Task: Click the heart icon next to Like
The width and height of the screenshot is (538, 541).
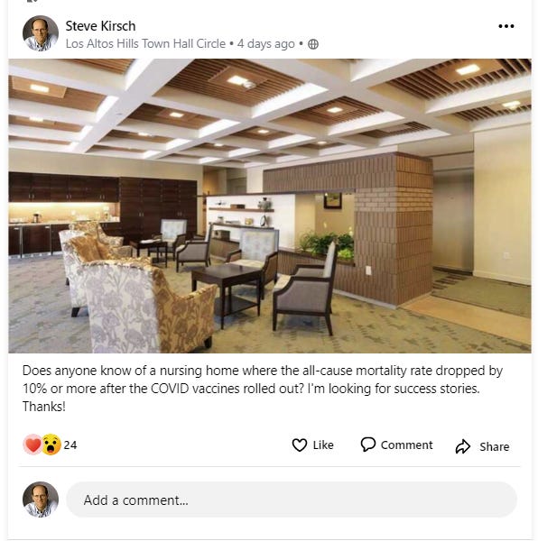Action: (x=300, y=445)
